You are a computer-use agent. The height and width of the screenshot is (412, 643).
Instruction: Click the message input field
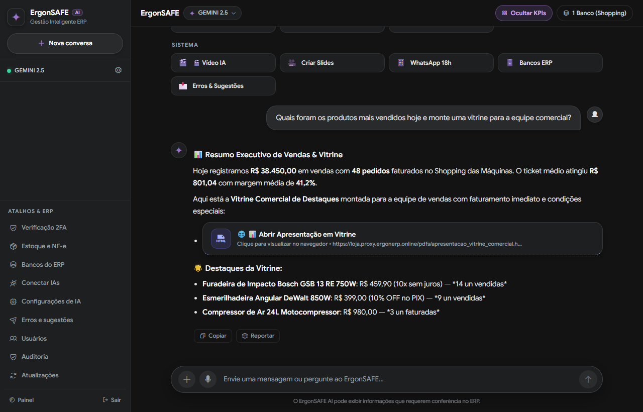397,379
